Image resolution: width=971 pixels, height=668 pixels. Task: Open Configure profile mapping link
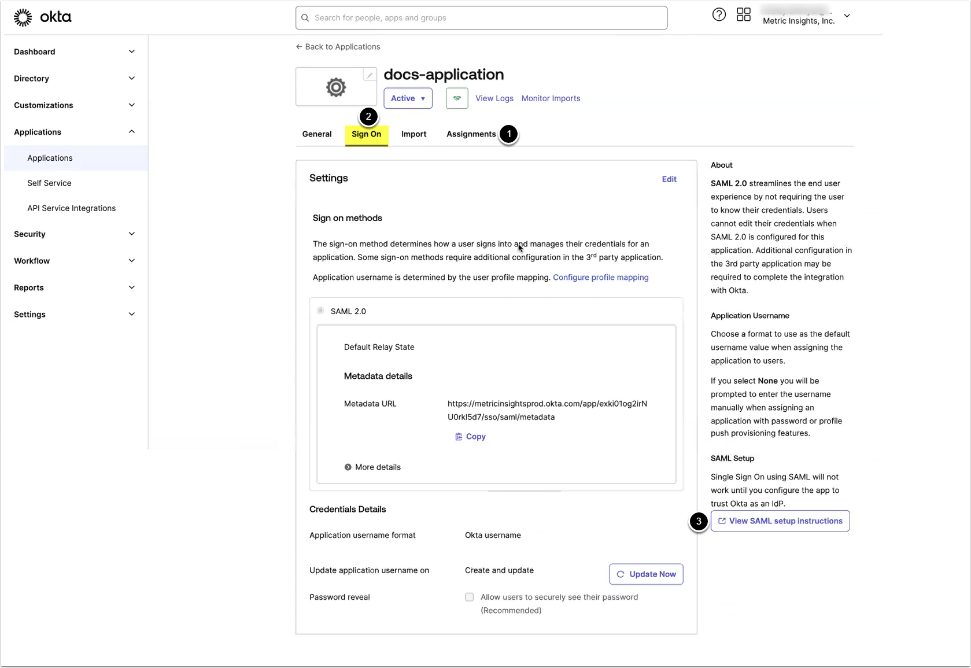click(600, 278)
